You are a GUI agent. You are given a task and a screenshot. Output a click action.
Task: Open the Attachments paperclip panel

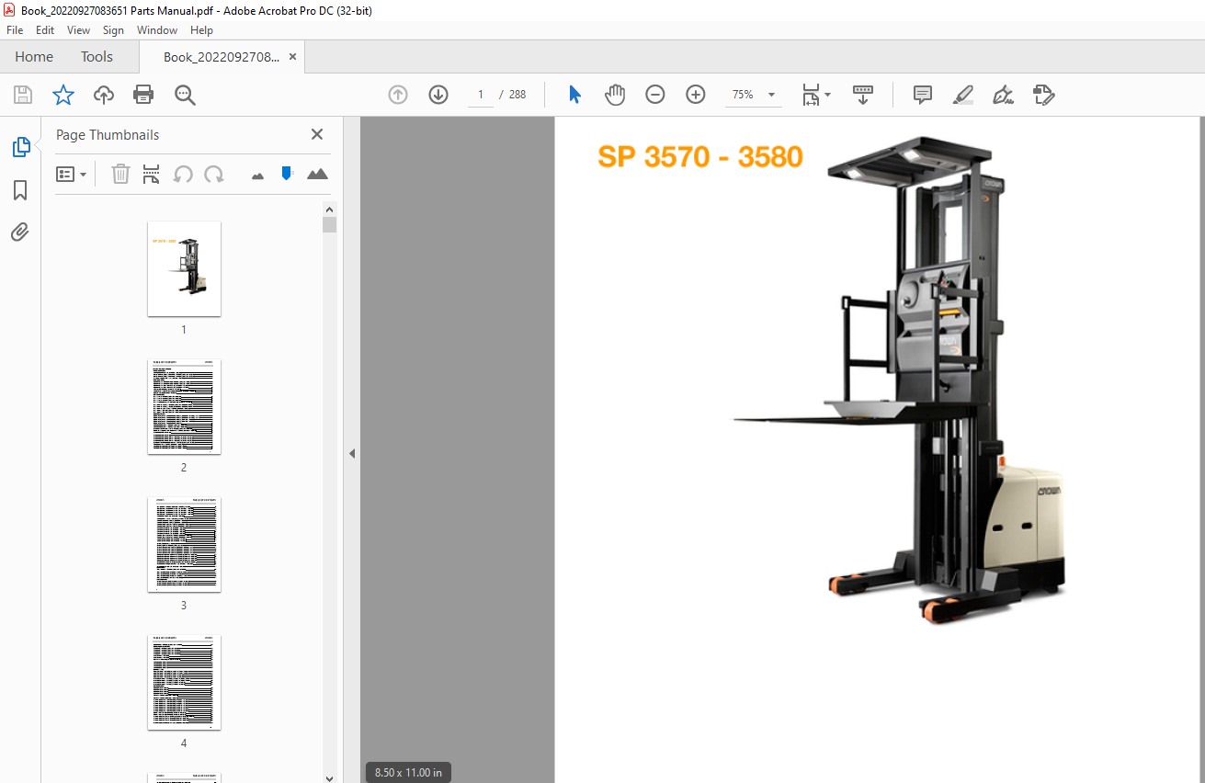20,232
